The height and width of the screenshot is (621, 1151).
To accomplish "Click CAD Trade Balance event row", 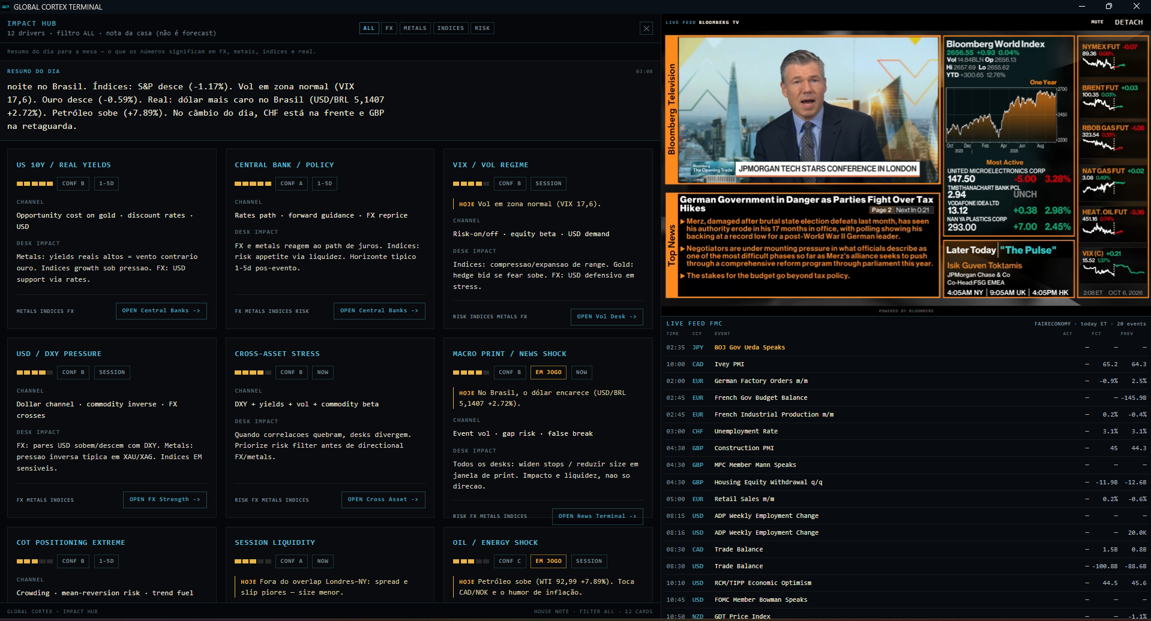I will 906,550.
